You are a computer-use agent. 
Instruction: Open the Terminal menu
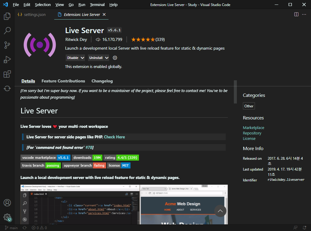[97, 5]
